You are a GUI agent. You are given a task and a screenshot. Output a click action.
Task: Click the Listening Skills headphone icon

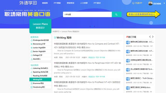tap(32, 68)
